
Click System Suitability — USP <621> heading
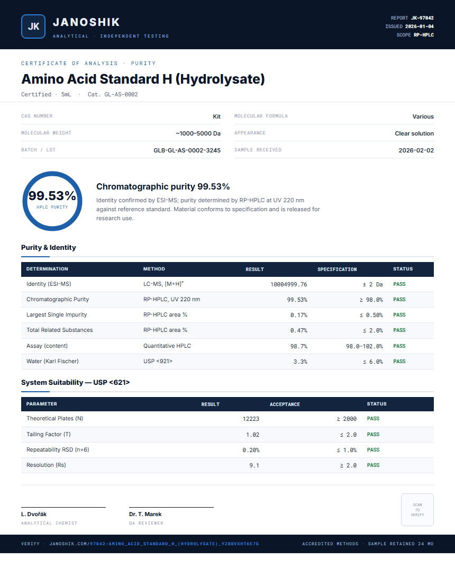click(x=75, y=383)
